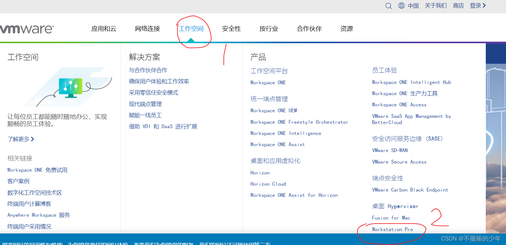Open 安全访问服务边缘 (SASE) heading
This screenshot has width=506, height=245.
point(407,139)
